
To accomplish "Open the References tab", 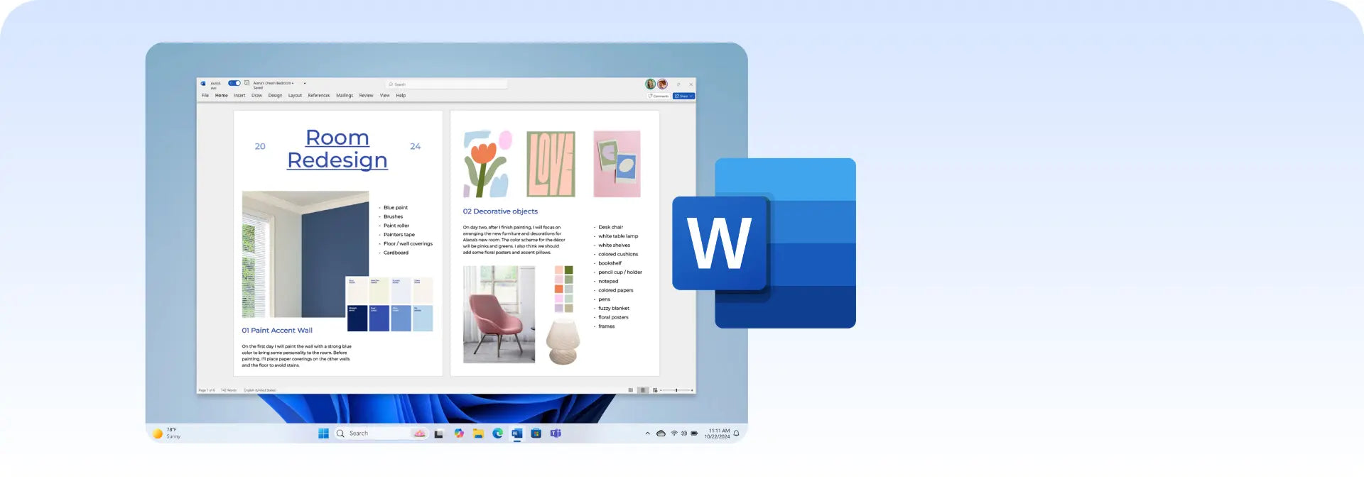I will point(318,95).
